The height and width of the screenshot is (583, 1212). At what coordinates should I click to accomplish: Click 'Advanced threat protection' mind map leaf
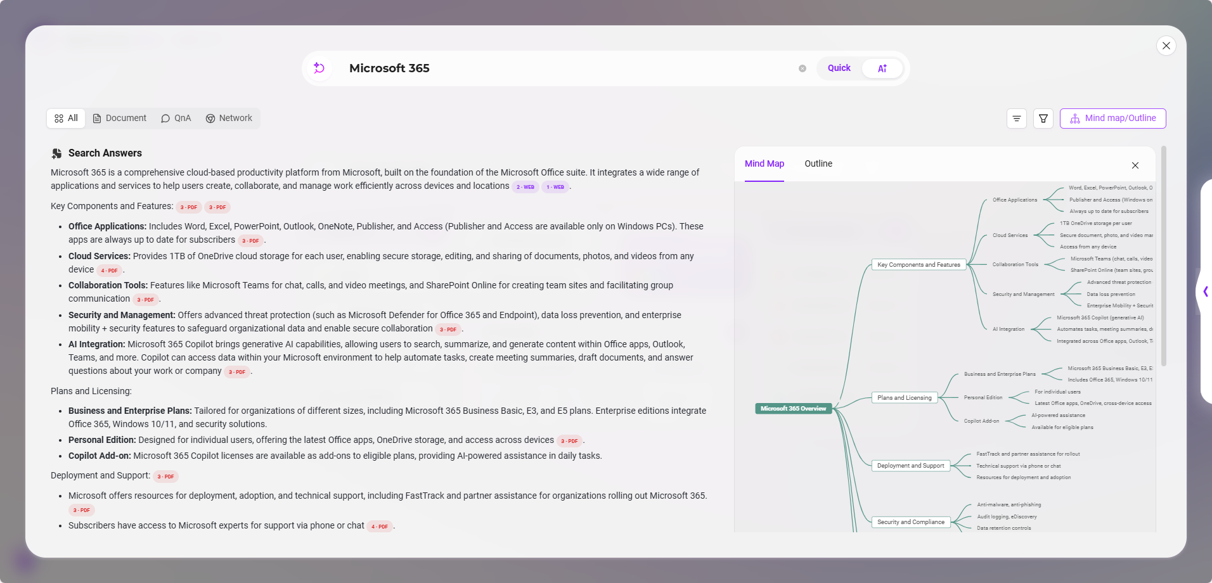[x=1119, y=282]
